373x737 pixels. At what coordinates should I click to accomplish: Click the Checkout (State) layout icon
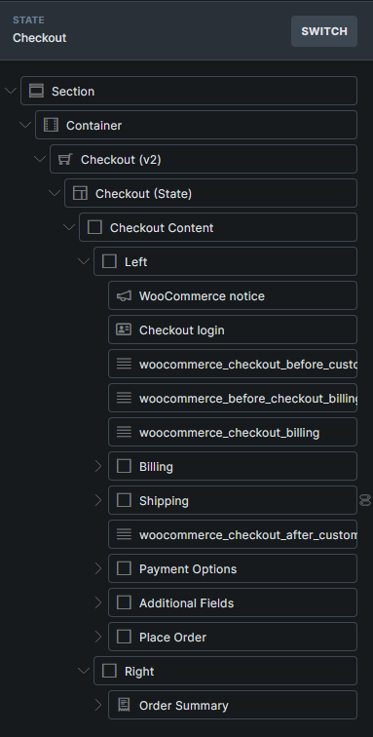click(x=80, y=193)
